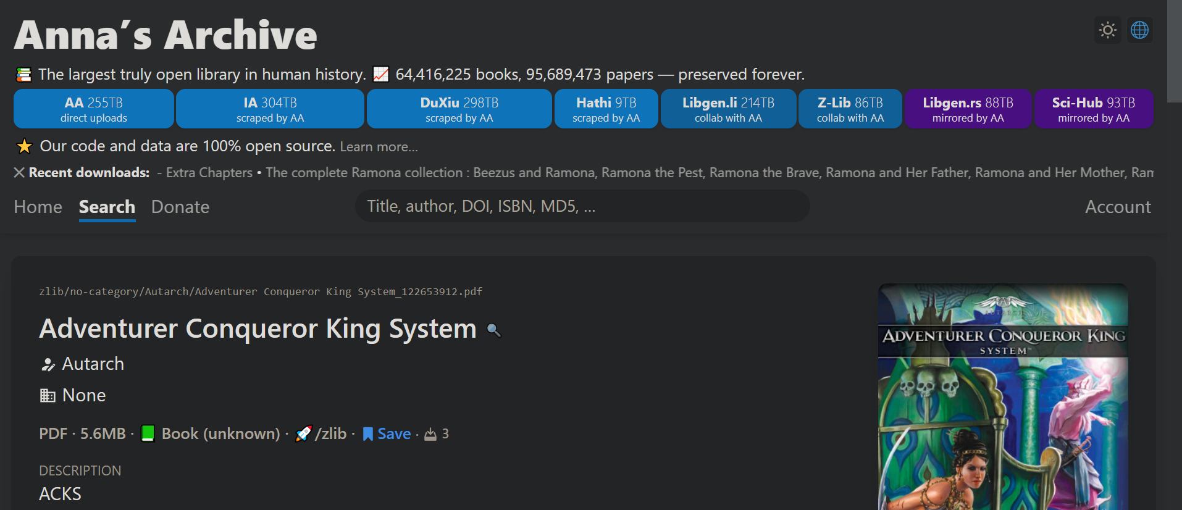
Task: Click the /zlib source label
Action: pos(331,434)
